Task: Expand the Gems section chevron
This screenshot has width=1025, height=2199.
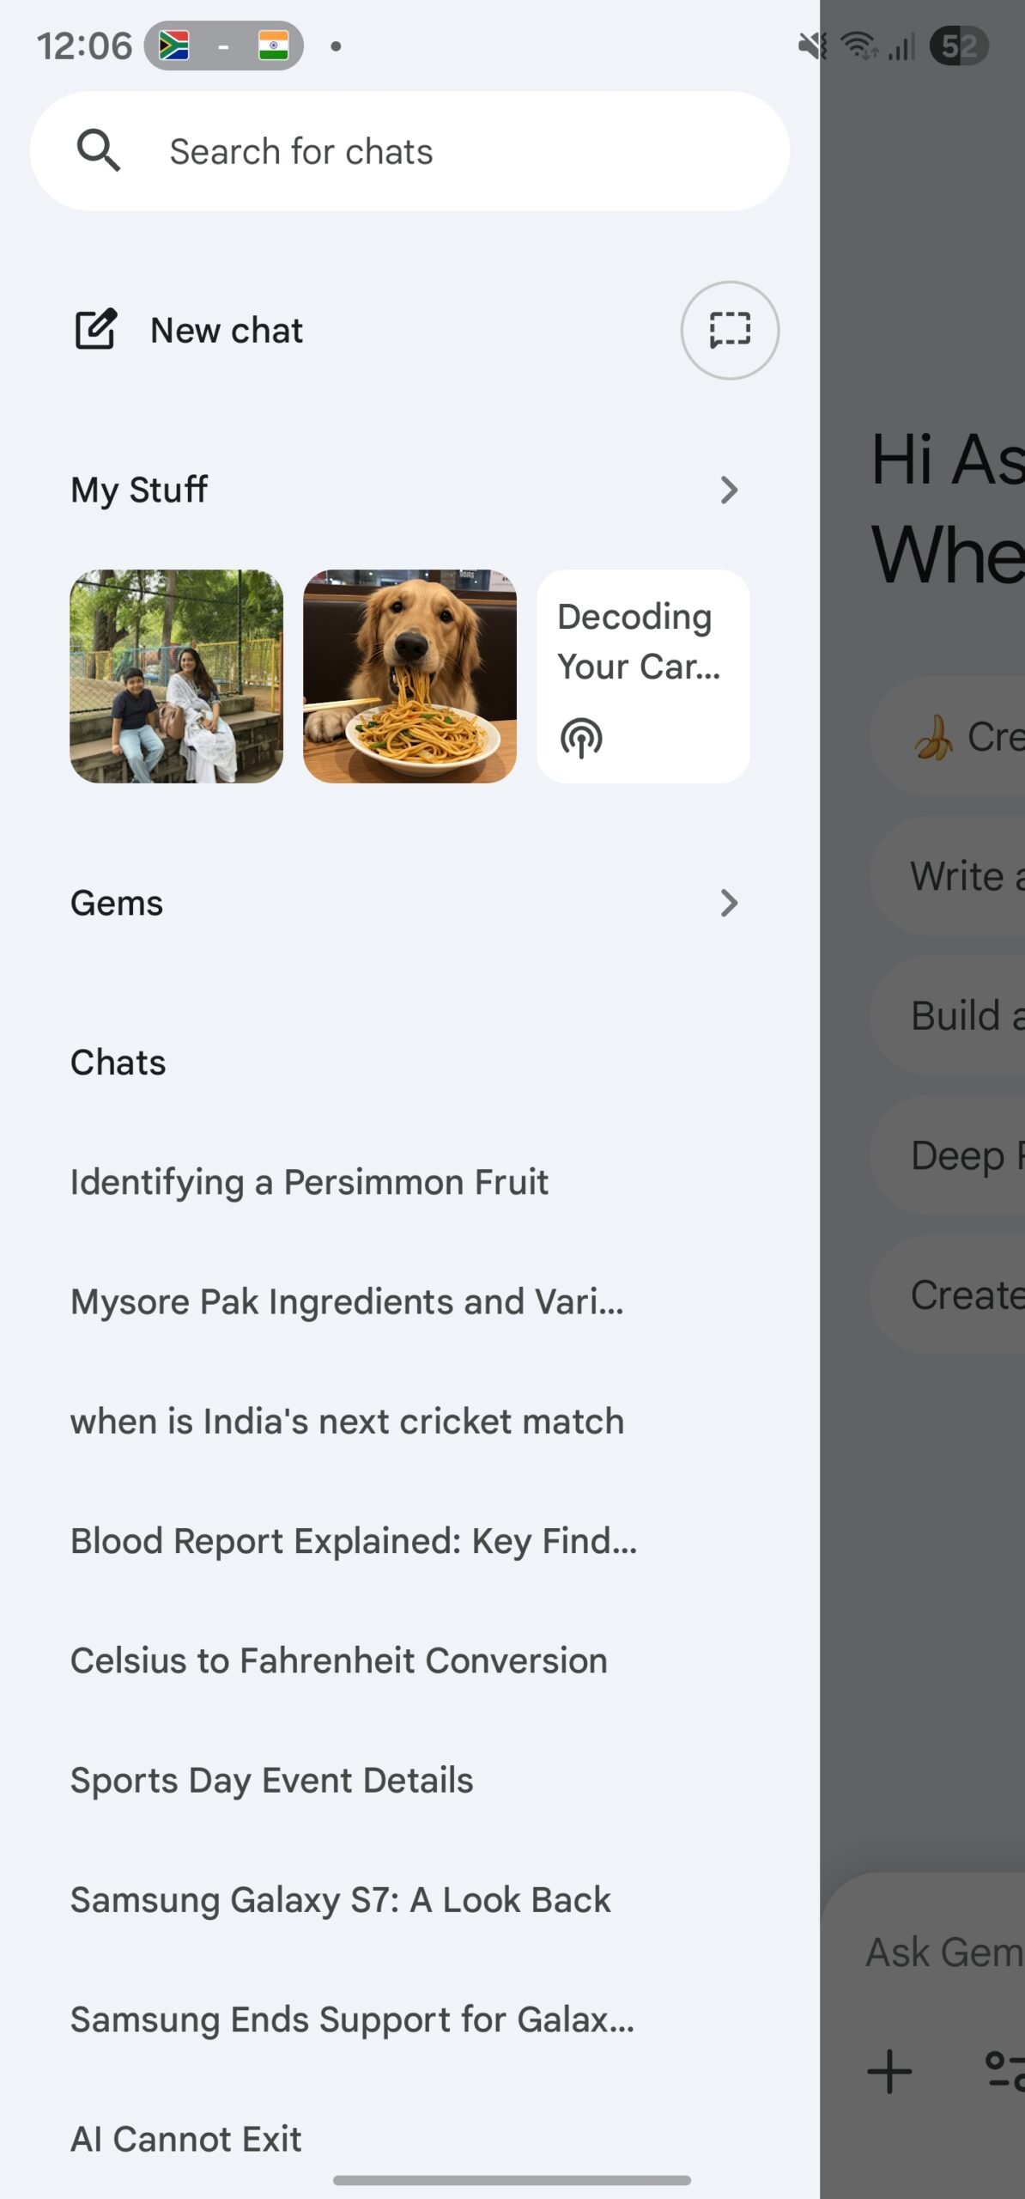Action: (729, 903)
